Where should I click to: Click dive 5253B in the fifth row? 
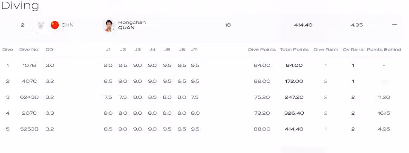click(x=29, y=129)
